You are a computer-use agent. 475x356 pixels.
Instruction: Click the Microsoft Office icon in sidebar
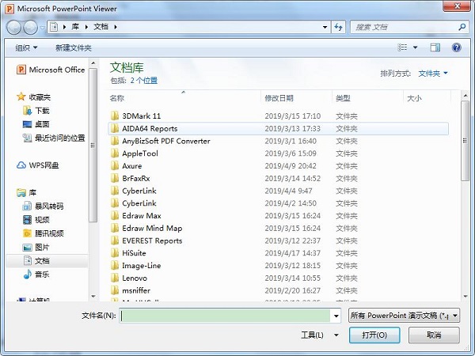point(21,70)
